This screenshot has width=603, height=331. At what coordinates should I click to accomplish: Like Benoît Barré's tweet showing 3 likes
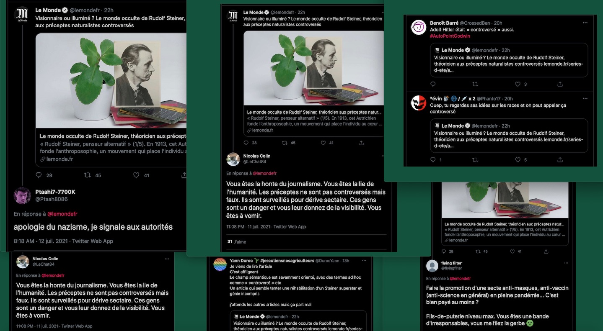[518, 84]
